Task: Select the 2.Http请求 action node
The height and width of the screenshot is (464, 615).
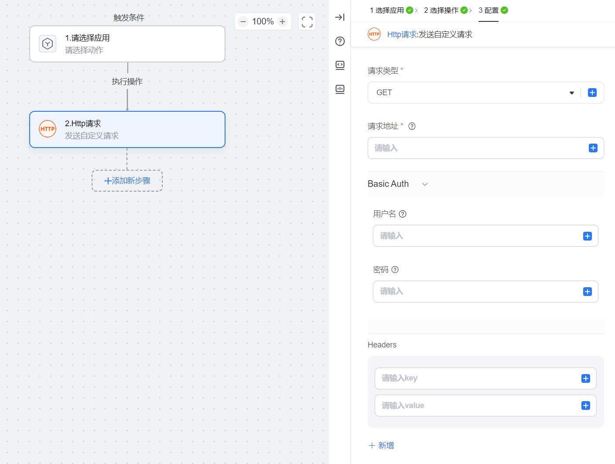Action: tap(127, 129)
